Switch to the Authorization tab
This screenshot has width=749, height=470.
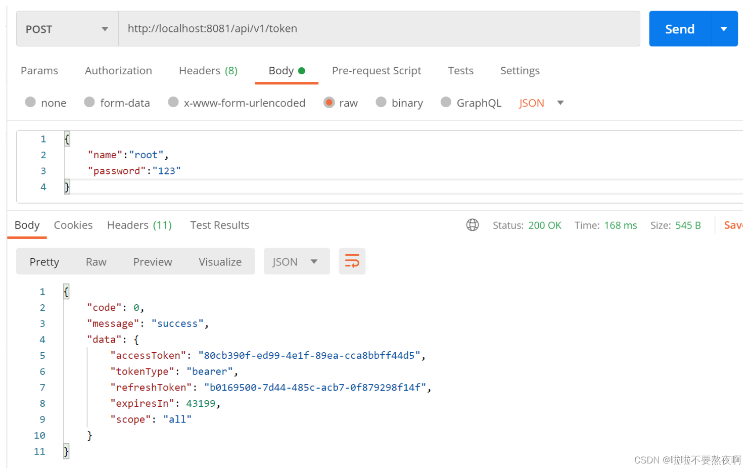[x=118, y=71]
